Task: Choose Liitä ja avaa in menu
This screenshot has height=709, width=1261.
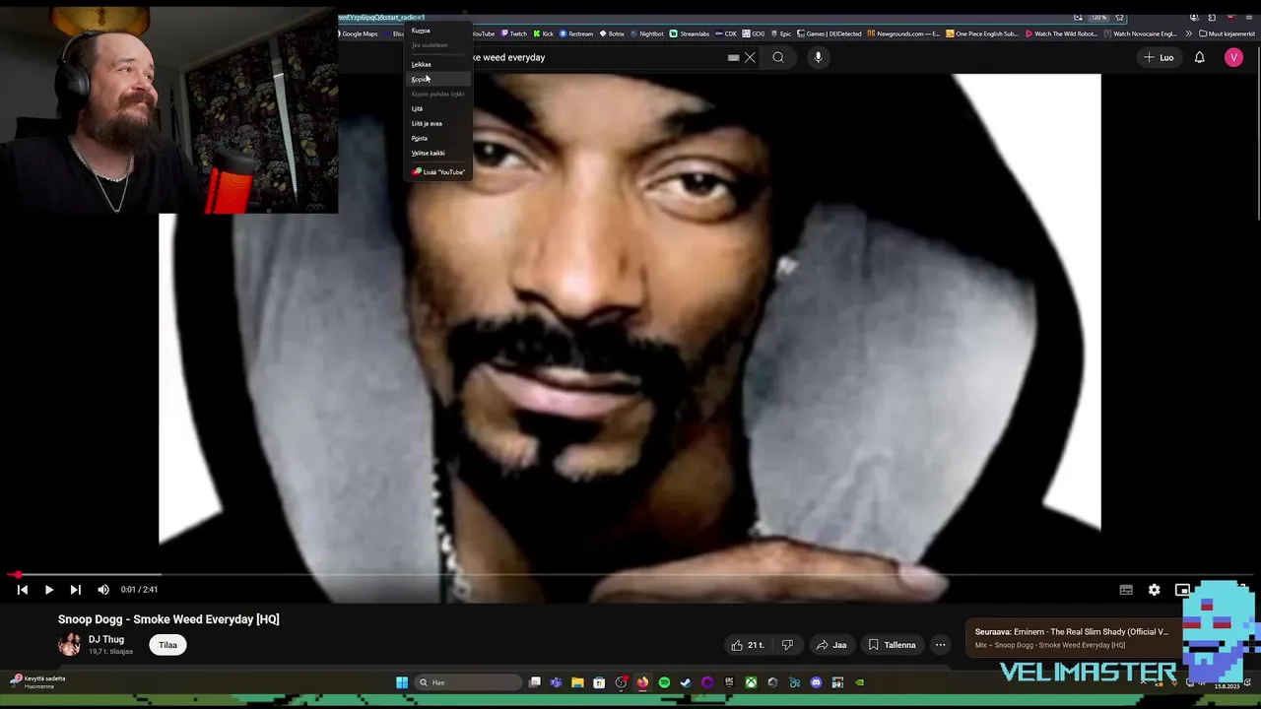Action: point(438,123)
